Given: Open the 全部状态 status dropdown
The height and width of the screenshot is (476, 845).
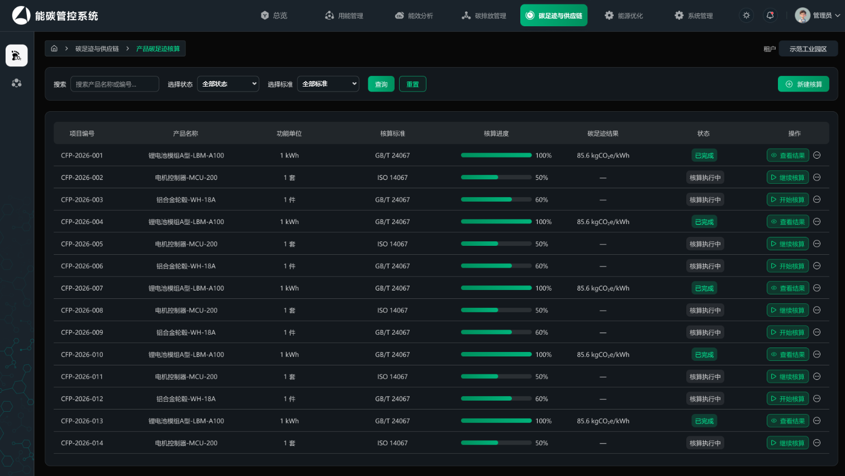Looking at the screenshot, I should (228, 84).
